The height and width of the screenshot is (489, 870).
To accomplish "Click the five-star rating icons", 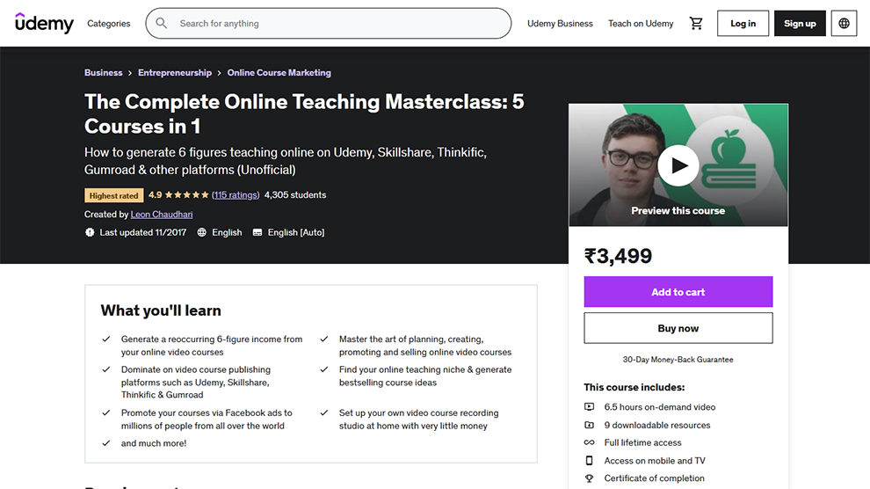I will (187, 195).
